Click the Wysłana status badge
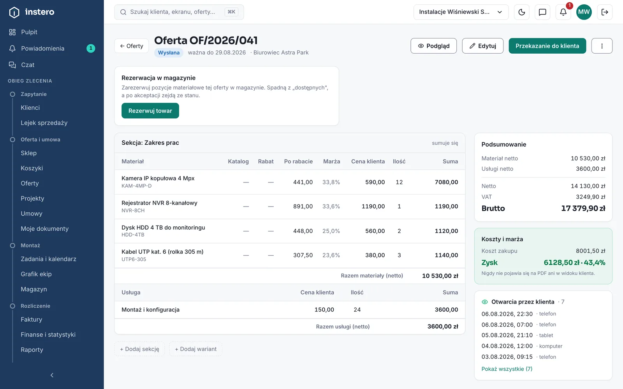The image size is (623, 389). pyautogui.click(x=169, y=53)
